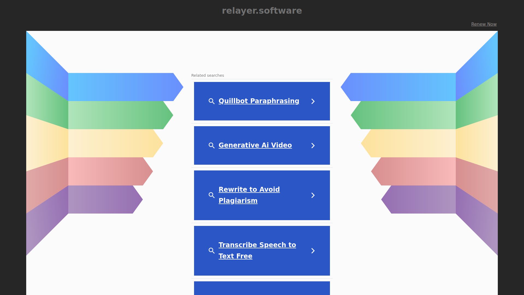Image resolution: width=524 pixels, height=295 pixels.
Task: Click the Related searches label
Action: pyautogui.click(x=207, y=75)
